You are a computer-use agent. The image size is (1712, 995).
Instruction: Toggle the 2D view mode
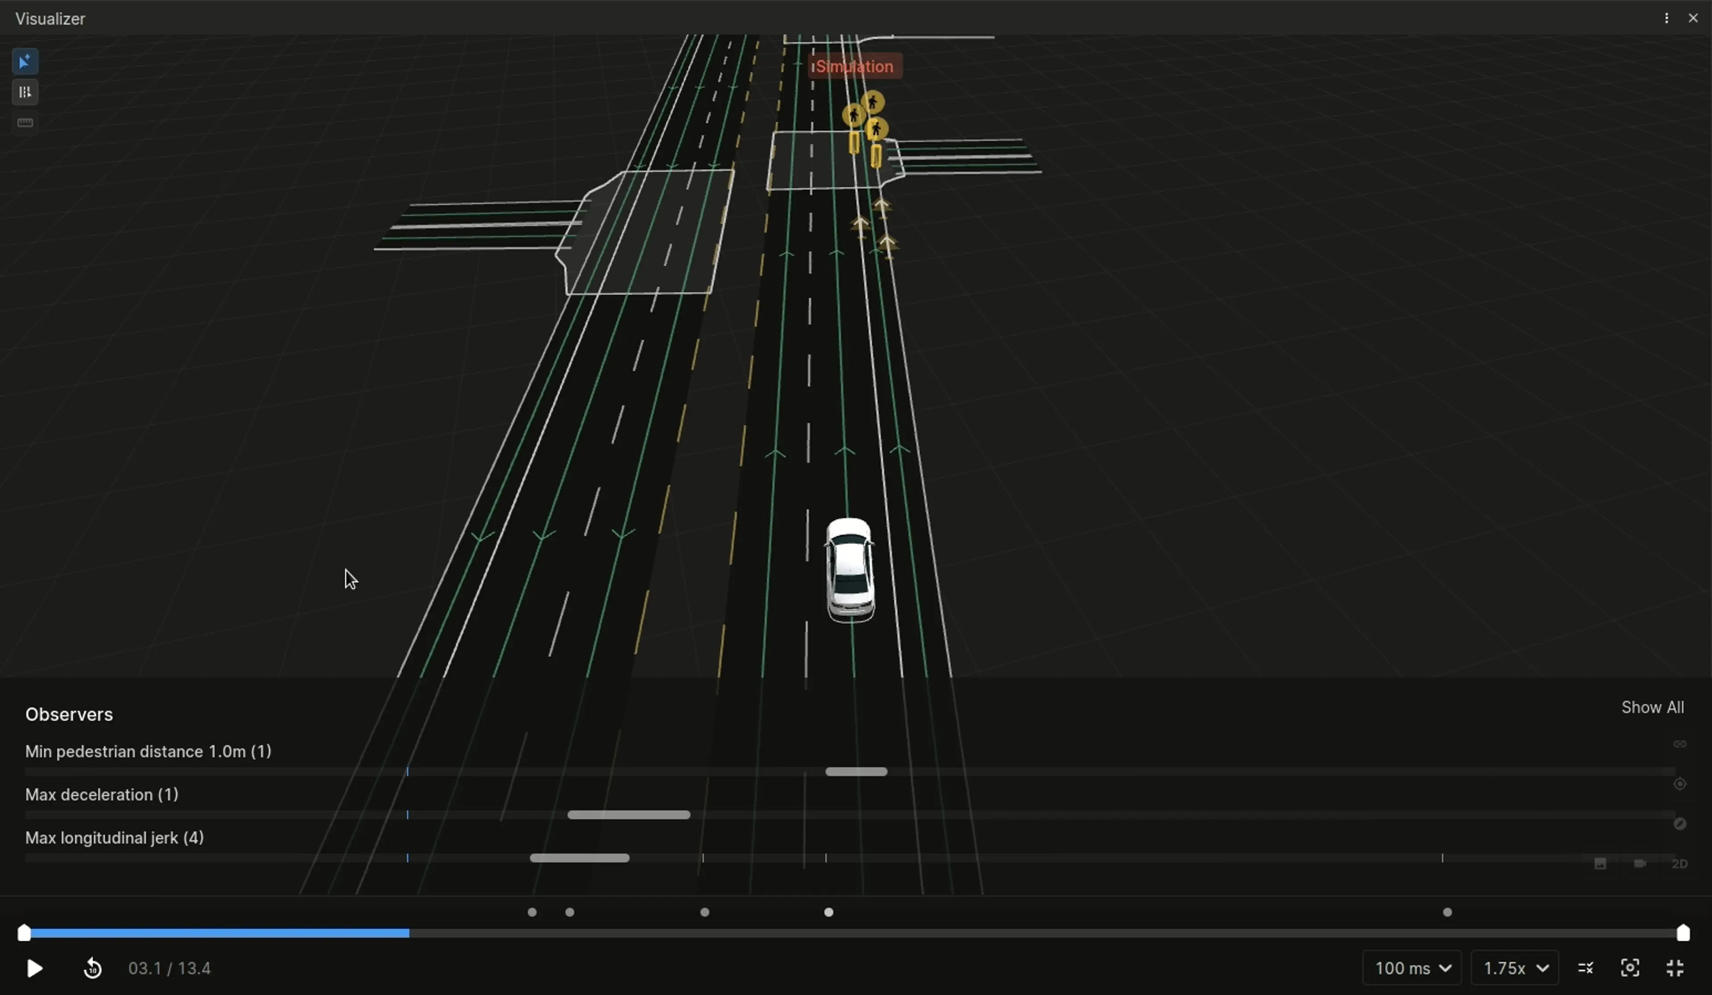(1679, 864)
